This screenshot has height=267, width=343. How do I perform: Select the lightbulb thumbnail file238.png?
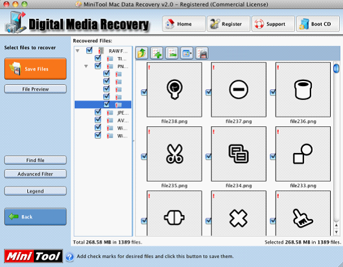pos(174,89)
